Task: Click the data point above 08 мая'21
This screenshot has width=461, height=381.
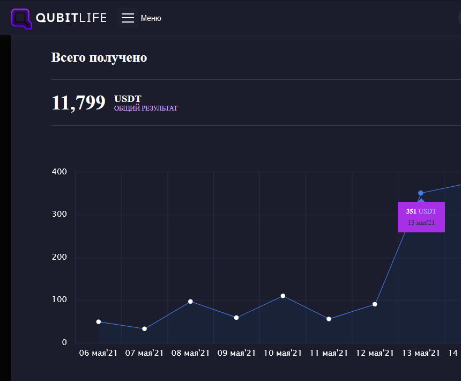Action: (190, 302)
